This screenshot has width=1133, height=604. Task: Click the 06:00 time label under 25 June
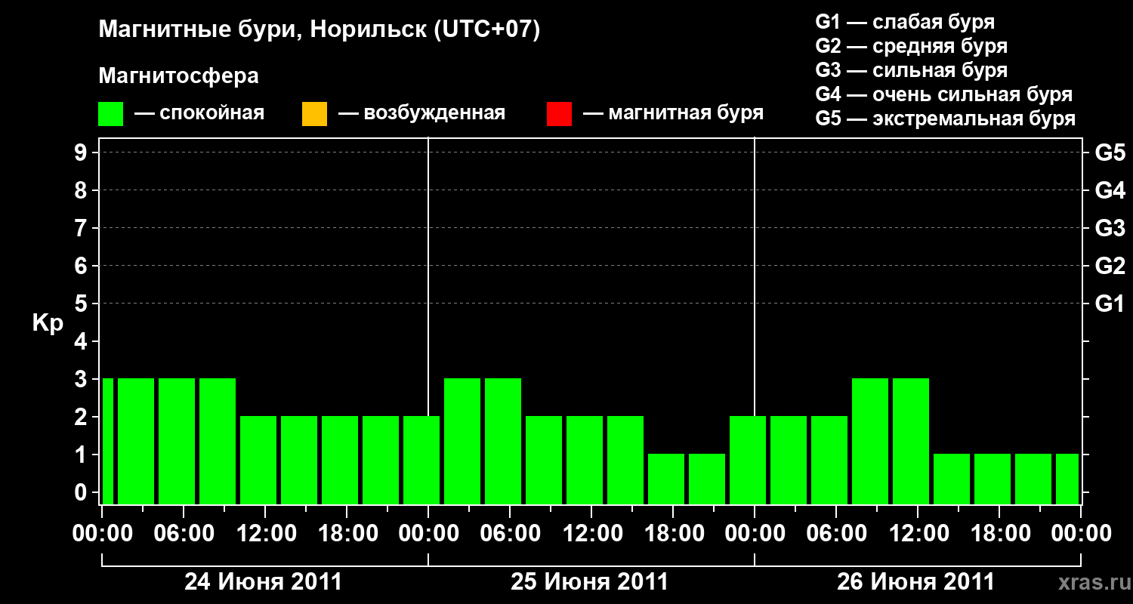point(510,534)
